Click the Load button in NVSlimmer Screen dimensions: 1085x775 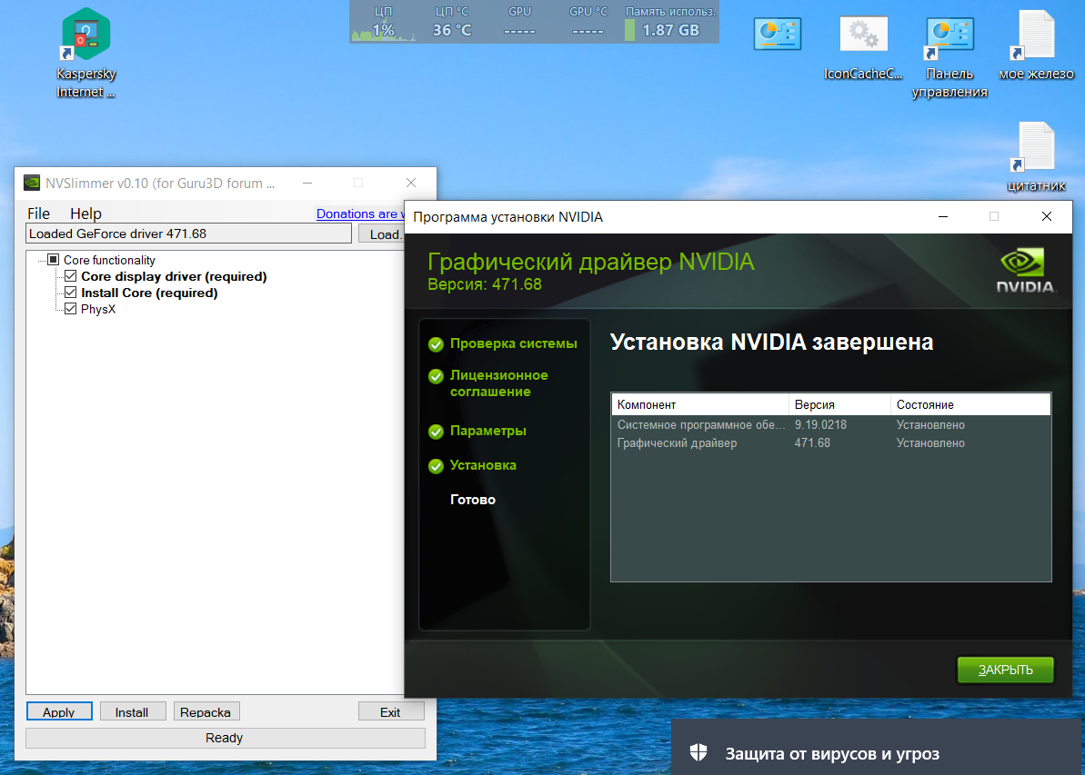point(381,233)
